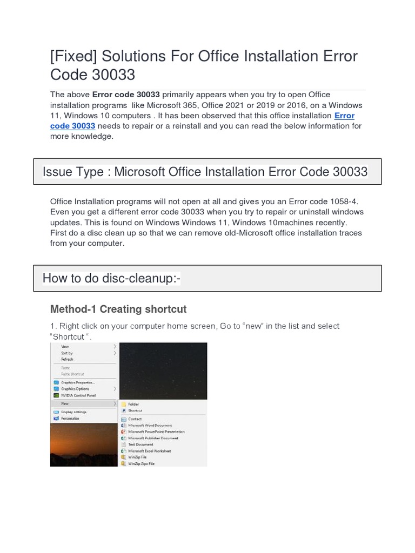
Task: Expand the Graphics Options submenu arrow
Action: pyautogui.click(x=115, y=389)
